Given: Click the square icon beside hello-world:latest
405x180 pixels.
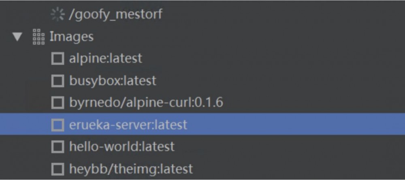Looking at the screenshot, I should pyautogui.click(x=58, y=147).
